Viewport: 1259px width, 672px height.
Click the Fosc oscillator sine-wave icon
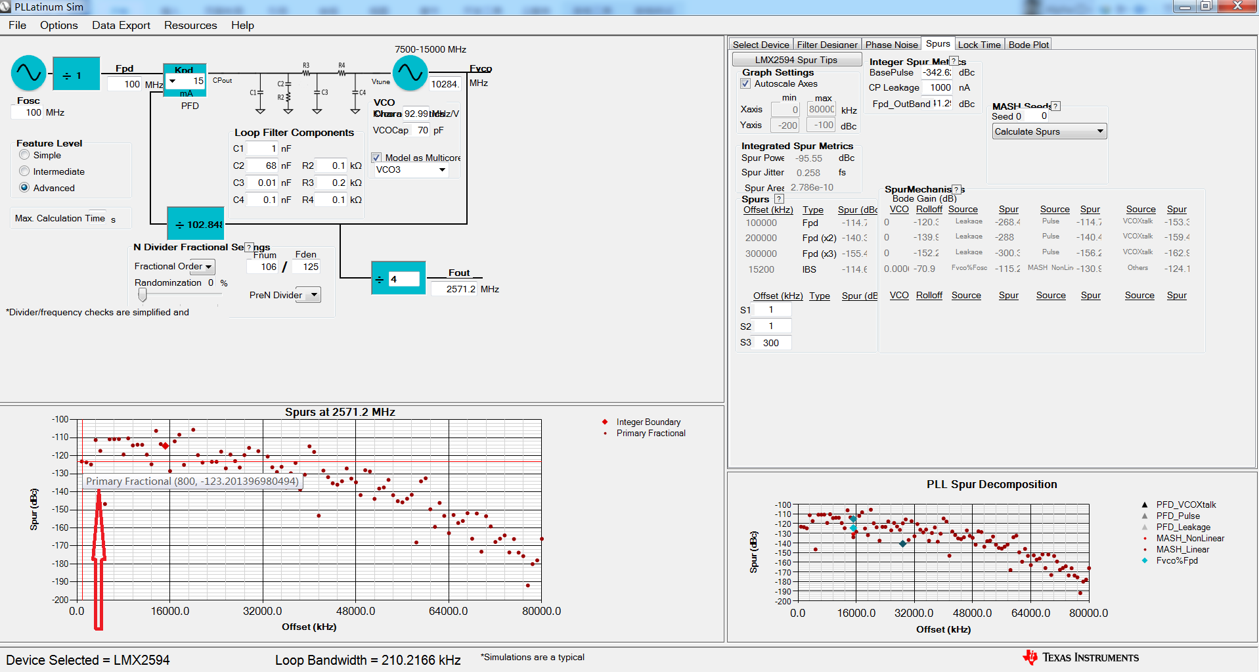[x=29, y=73]
